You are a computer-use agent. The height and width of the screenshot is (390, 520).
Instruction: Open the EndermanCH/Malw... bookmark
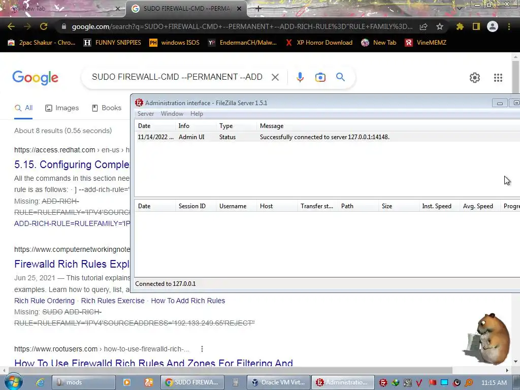tap(242, 43)
